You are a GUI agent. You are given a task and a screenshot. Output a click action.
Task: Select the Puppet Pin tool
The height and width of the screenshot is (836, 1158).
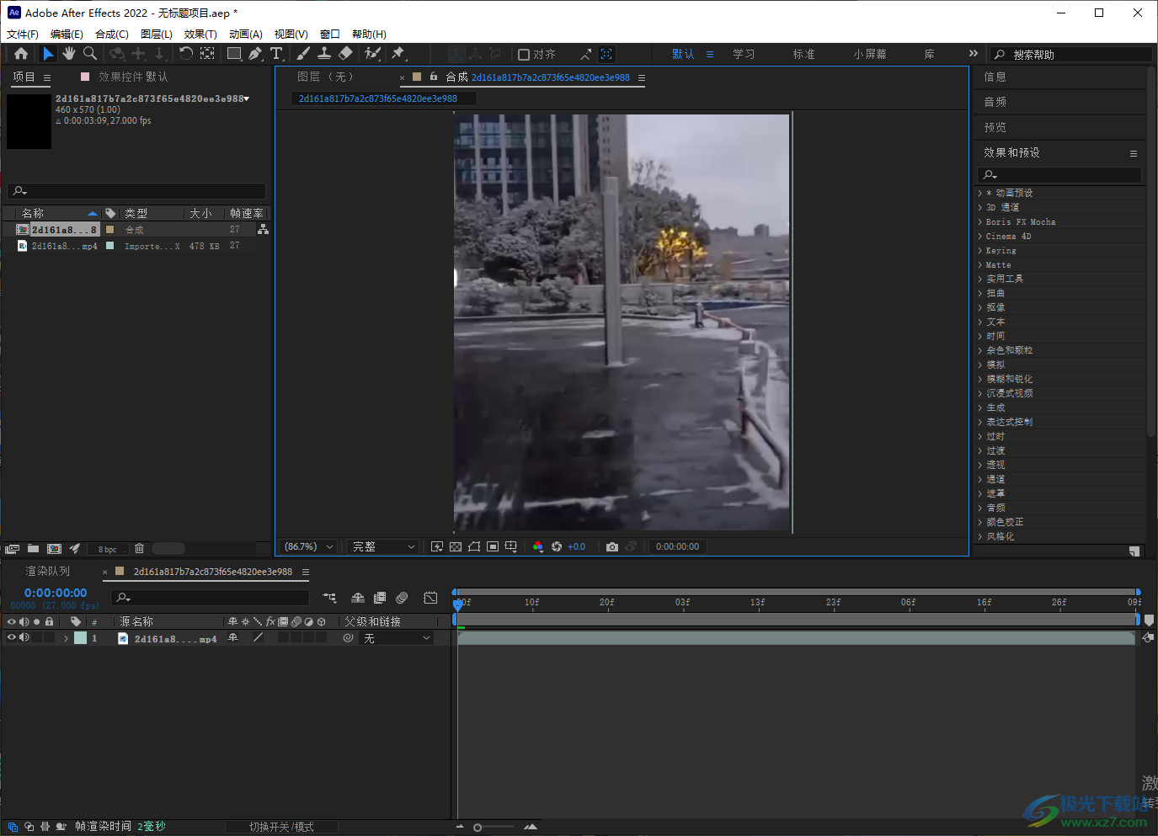click(398, 54)
